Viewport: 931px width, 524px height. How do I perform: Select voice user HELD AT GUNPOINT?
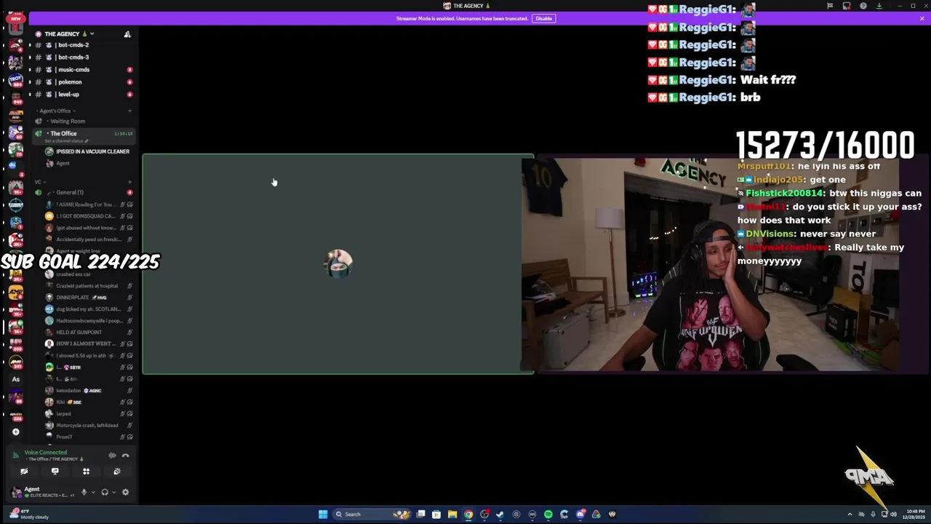coord(79,333)
